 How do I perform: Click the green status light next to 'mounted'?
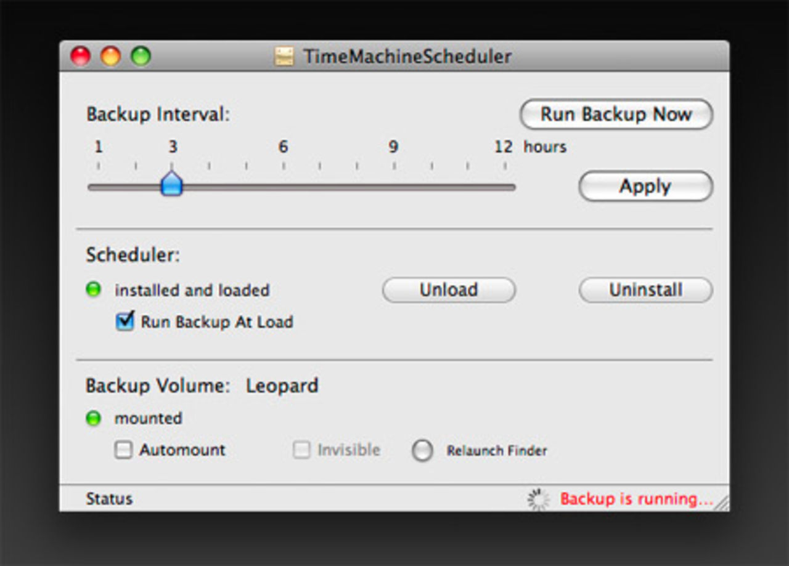(x=93, y=418)
